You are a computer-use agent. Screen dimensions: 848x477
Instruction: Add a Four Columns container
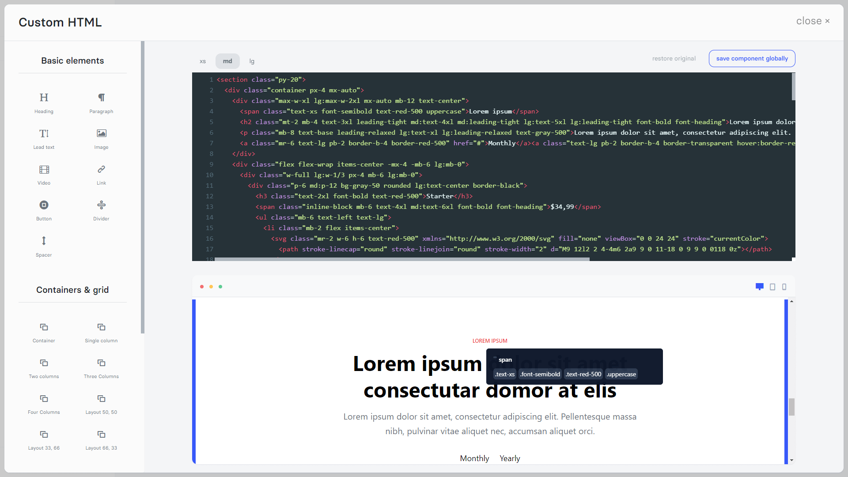pos(44,403)
